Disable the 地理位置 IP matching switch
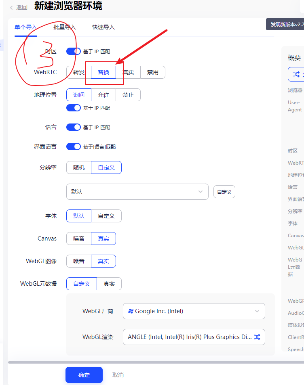Image resolution: width=304 pixels, height=385 pixels. click(x=74, y=108)
